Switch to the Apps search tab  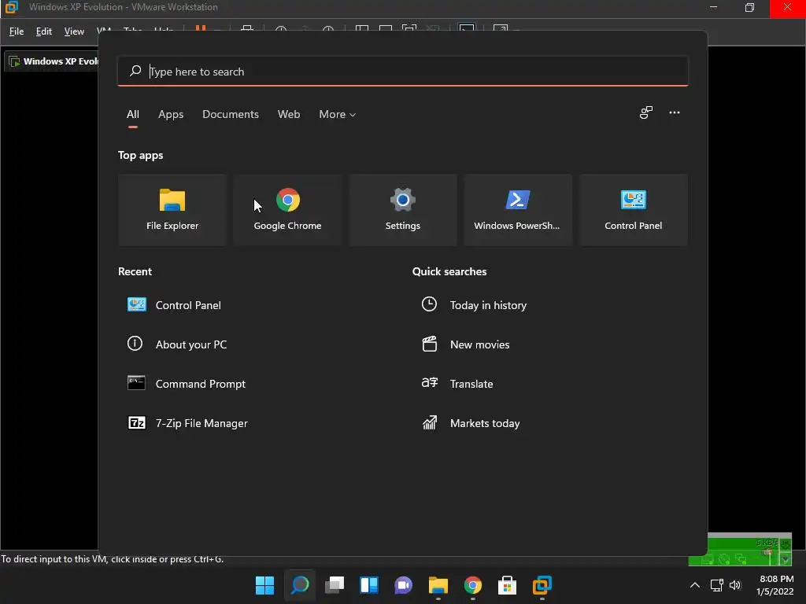click(171, 115)
